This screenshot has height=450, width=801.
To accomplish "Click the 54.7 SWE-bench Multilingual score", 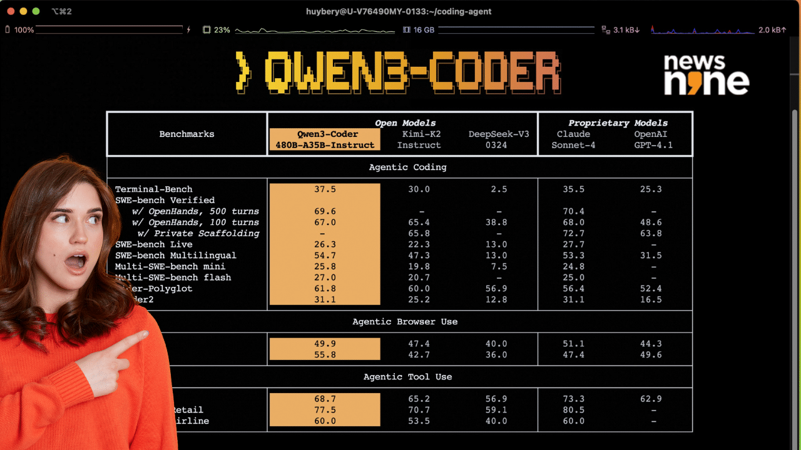I will (x=325, y=255).
